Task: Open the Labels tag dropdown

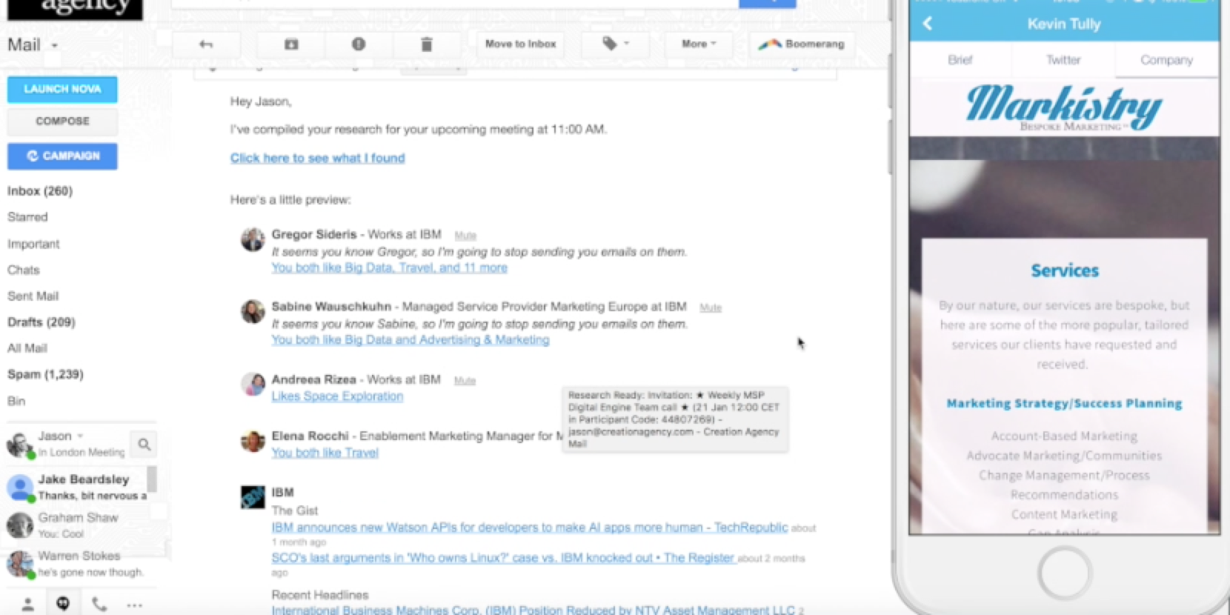Action: [616, 44]
